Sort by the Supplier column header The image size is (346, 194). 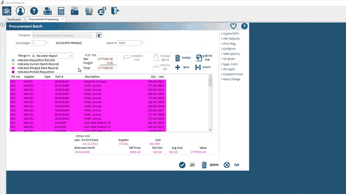click(29, 77)
